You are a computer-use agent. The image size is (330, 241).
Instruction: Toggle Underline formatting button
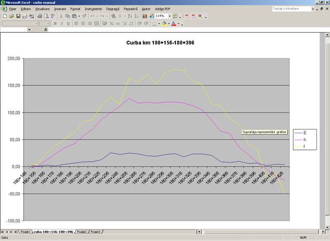click(68, 23)
